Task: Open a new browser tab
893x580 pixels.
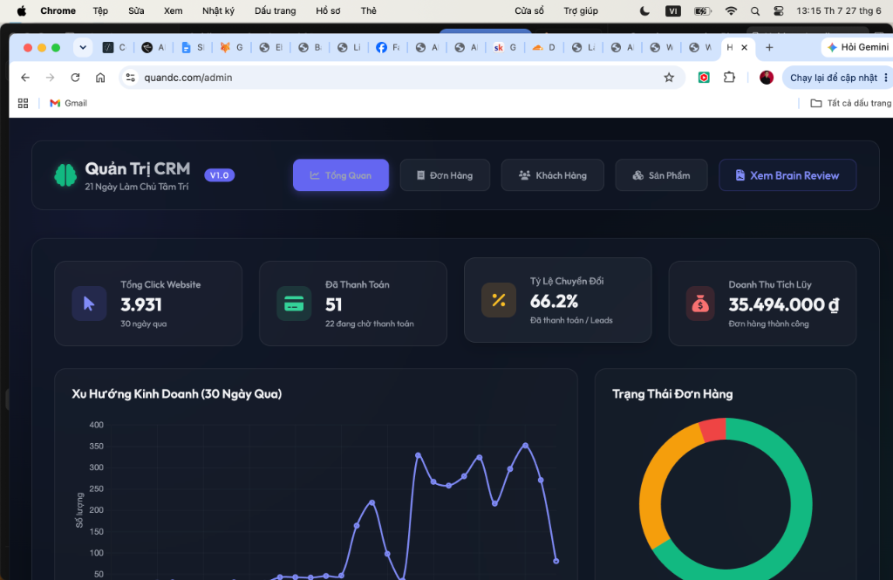Action: click(769, 47)
